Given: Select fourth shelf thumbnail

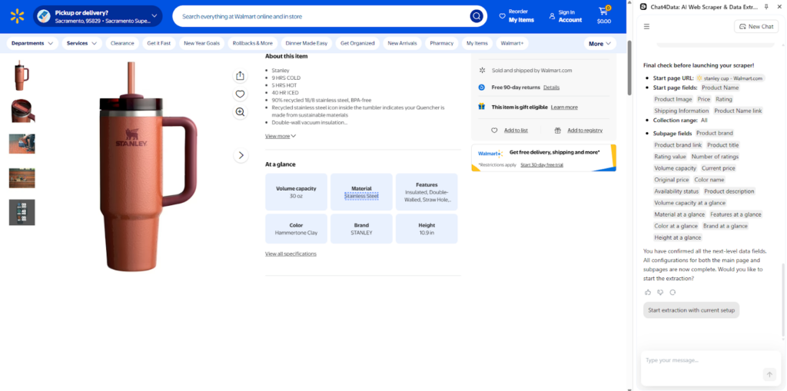Looking at the screenshot, I should pyautogui.click(x=22, y=178).
